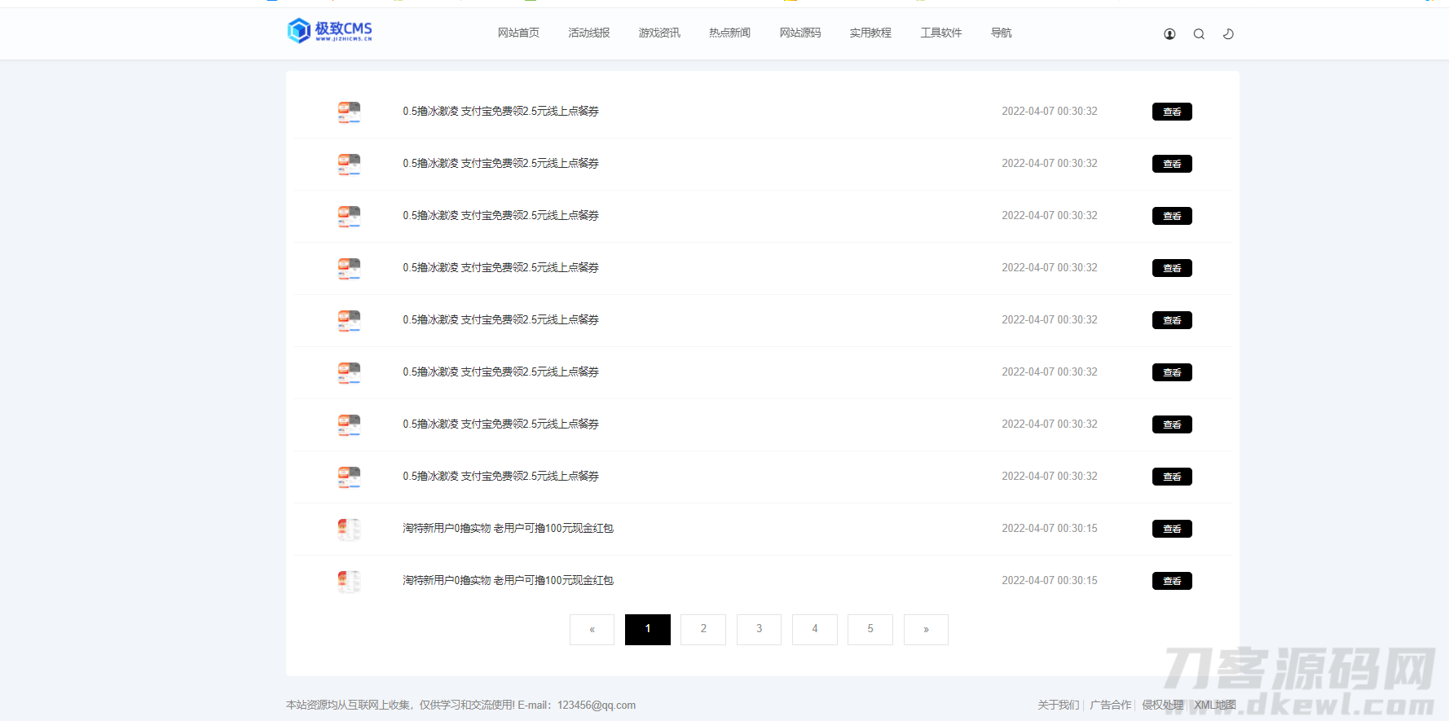
Task: Open first 淘特新用户0撸实物 article title
Action: (x=508, y=529)
